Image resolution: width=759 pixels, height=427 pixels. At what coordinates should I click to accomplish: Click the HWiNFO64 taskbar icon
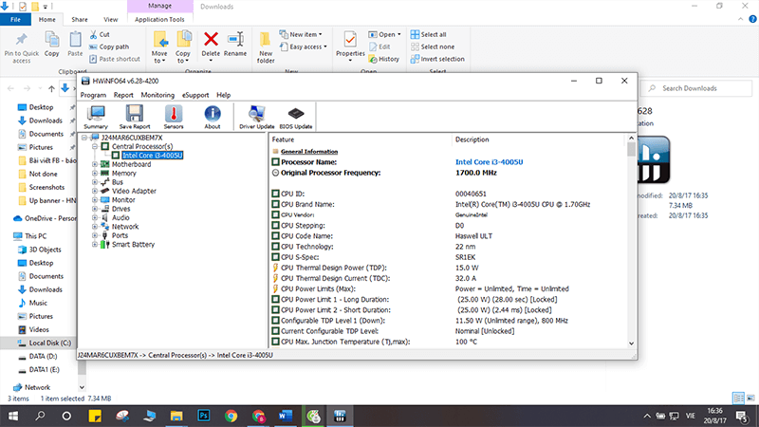click(x=340, y=416)
